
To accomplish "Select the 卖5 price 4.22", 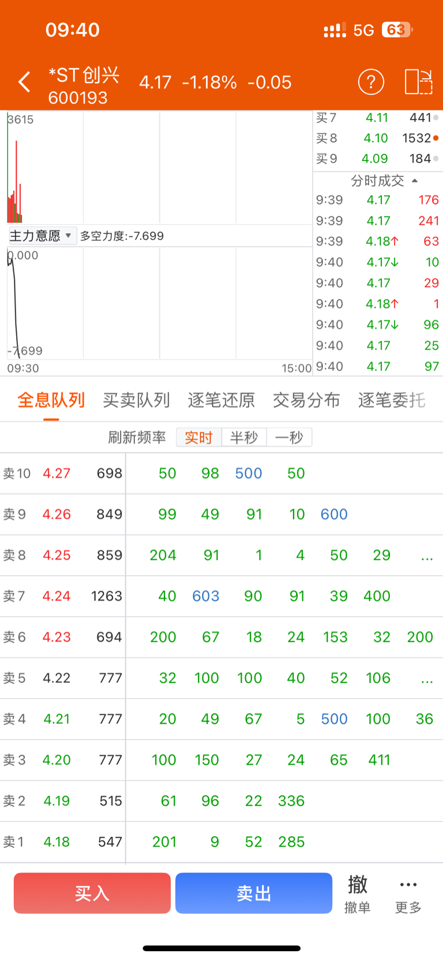I will point(57,678).
